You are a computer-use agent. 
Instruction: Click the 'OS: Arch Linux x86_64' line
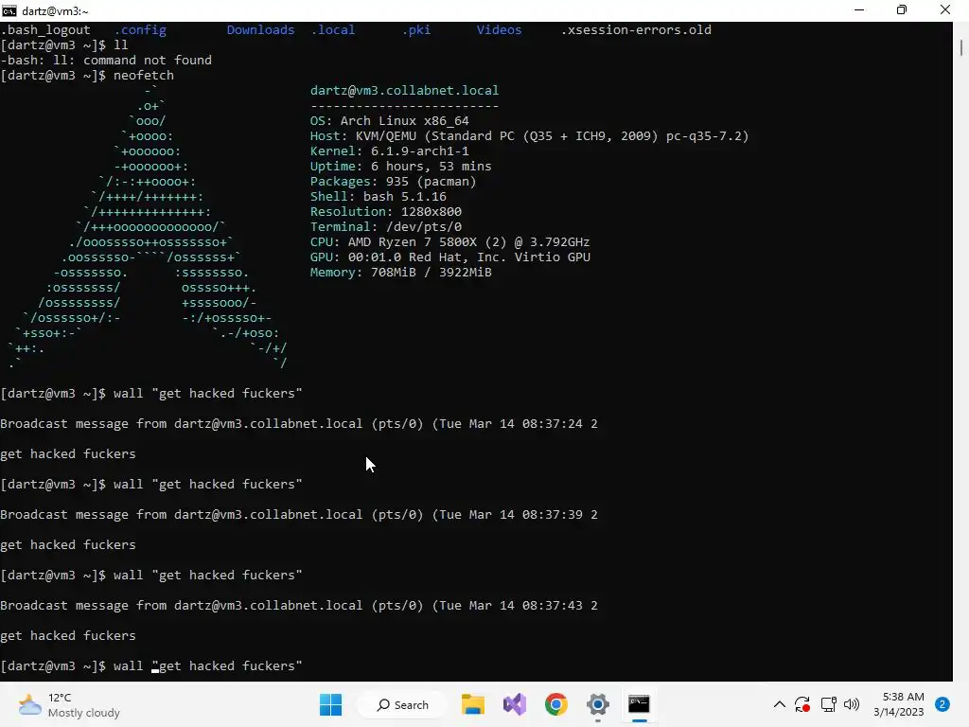click(389, 120)
